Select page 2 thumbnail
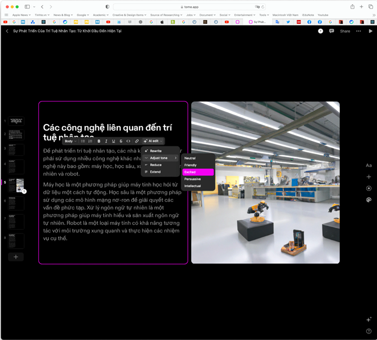Screen dimensions: 377x340 (x=16, y=135)
